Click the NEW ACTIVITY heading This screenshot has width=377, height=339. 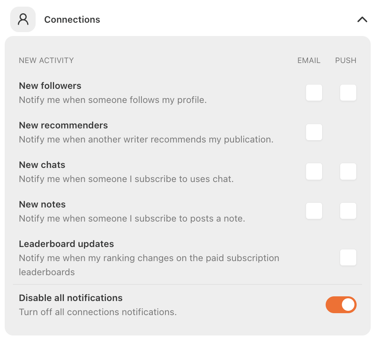(x=46, y=61)
